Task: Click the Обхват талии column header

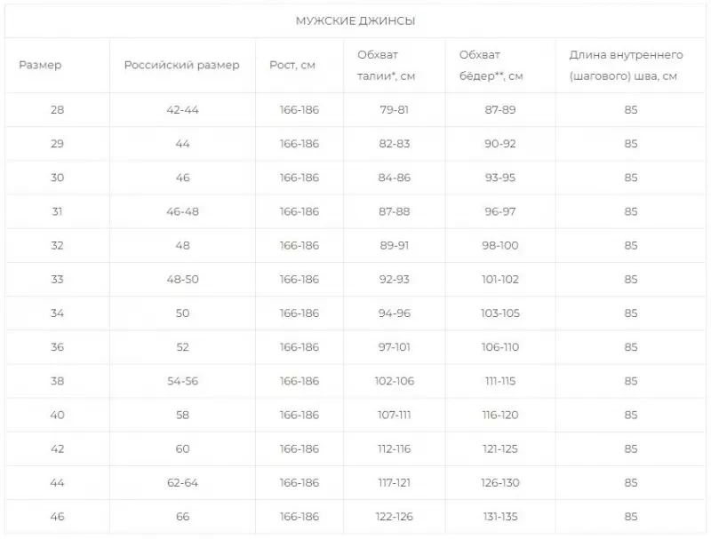Action: 387,66
